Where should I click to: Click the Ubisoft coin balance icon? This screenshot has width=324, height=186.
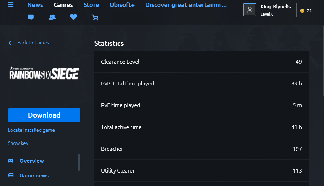[302, 11]
